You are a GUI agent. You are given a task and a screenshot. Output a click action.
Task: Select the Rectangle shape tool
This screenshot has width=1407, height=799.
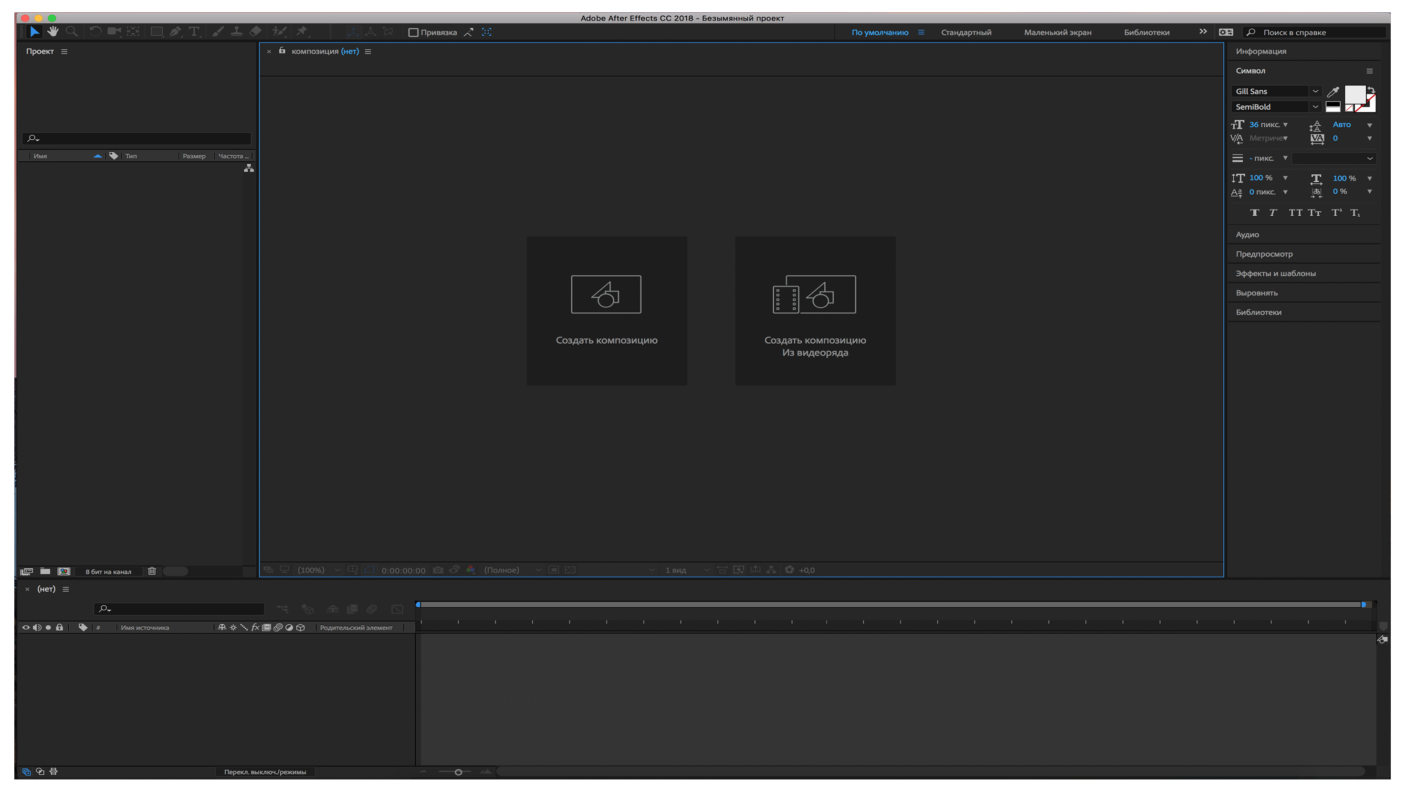click(157, 32)
